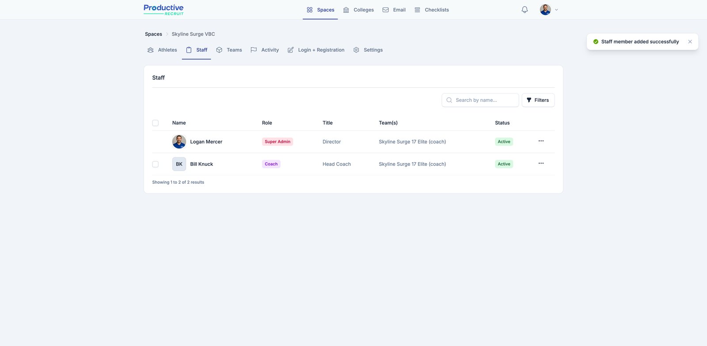
Task: Toggle the select-all staff checkbox
Action: tap(156, 123)
